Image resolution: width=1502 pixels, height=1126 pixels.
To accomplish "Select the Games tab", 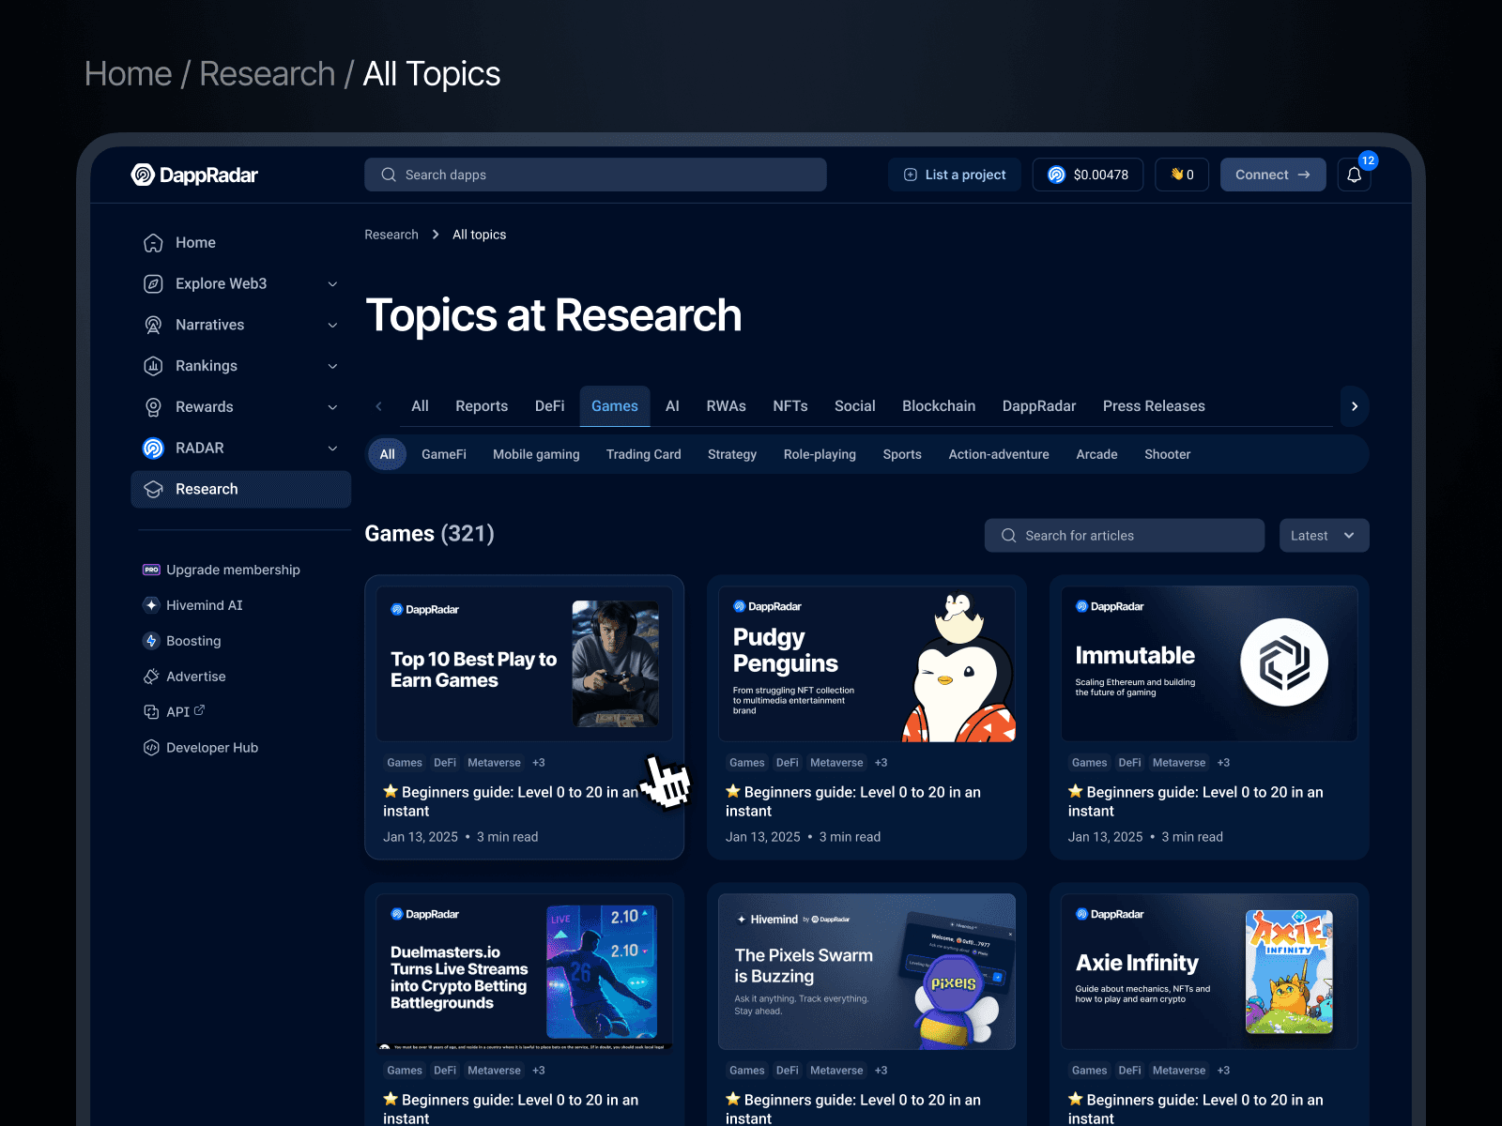I will tap(615, 406).
